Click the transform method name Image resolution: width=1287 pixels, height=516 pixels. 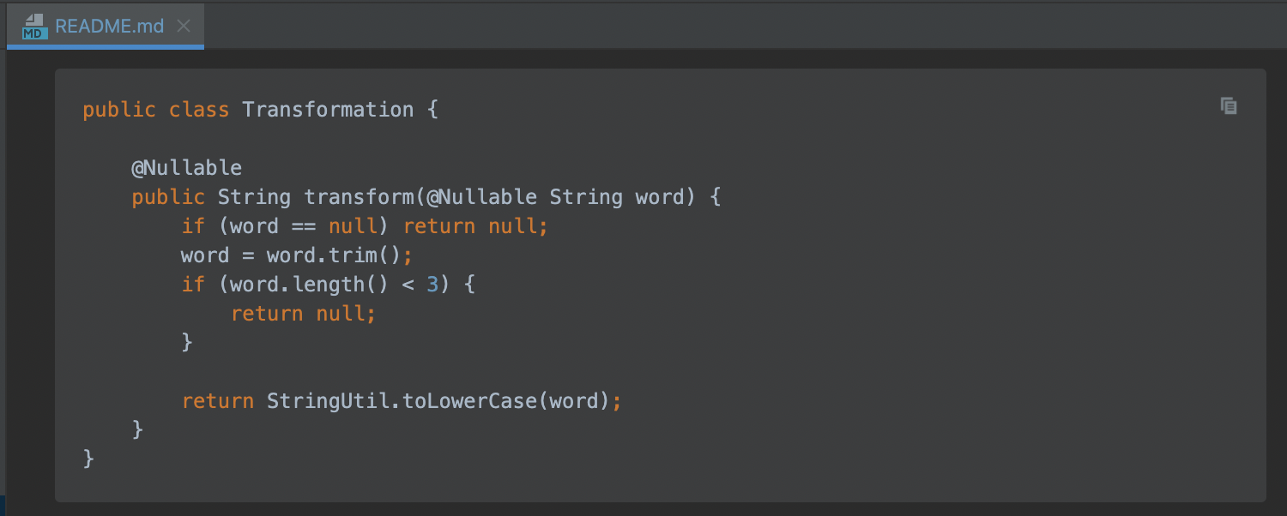point(360,197)
